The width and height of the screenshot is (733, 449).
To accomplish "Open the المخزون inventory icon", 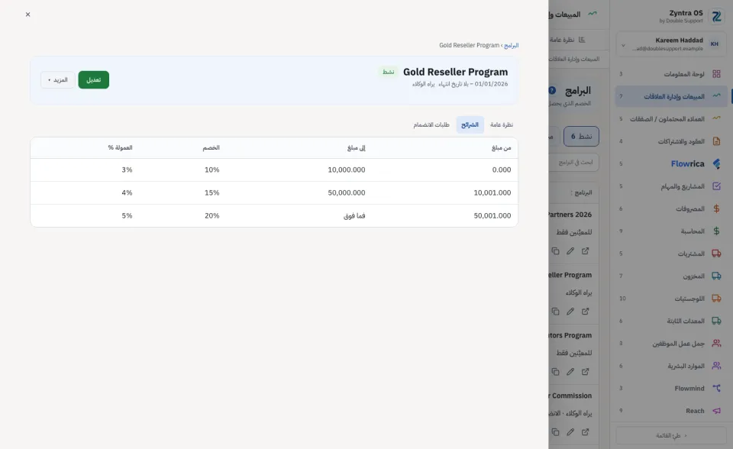I will pyautogui.click(x=716, y=276).
